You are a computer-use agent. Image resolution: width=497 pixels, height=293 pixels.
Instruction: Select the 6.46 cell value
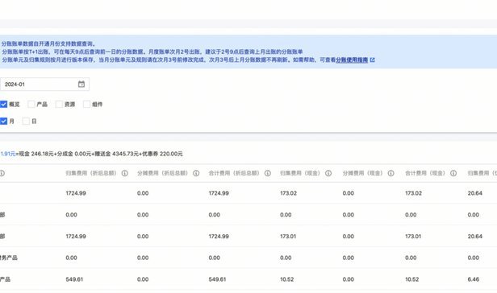tap(474, 279)
